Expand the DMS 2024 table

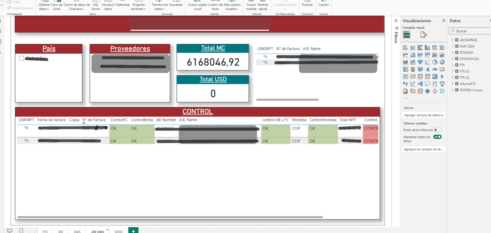(453, 46)
